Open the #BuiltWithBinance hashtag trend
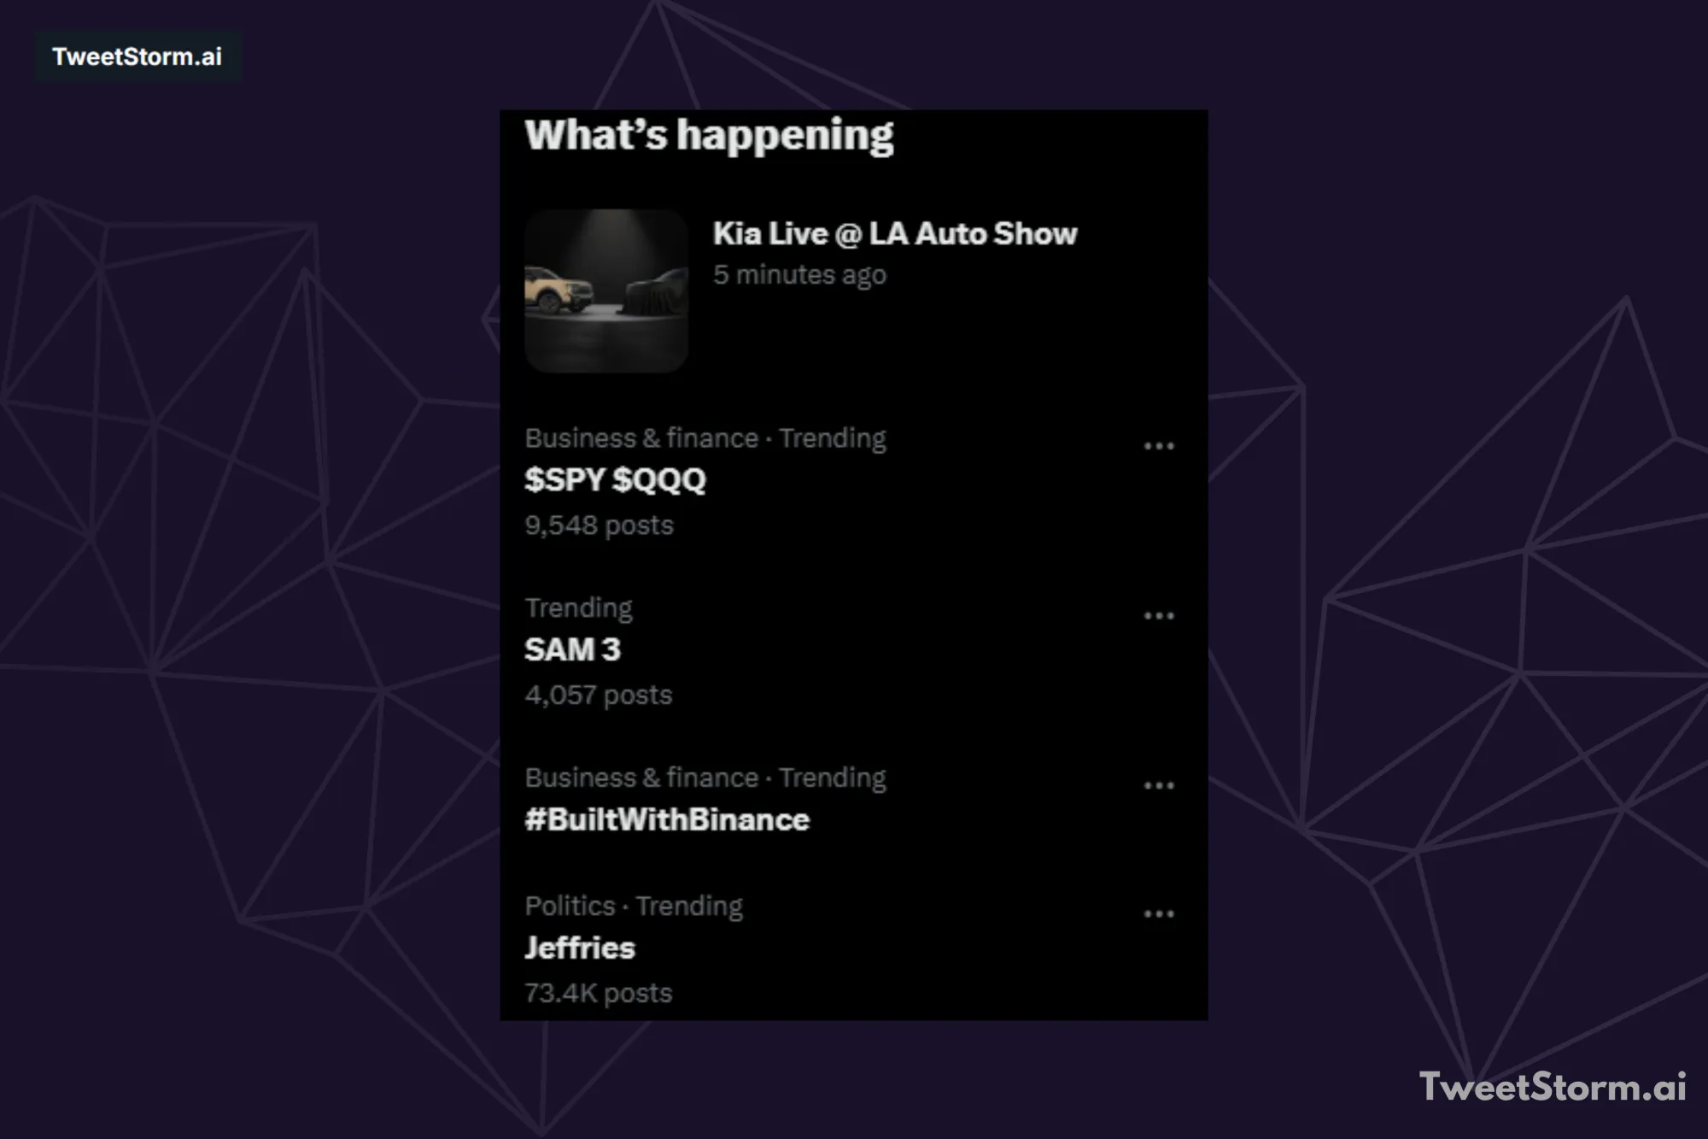 (x=667, y=820)
